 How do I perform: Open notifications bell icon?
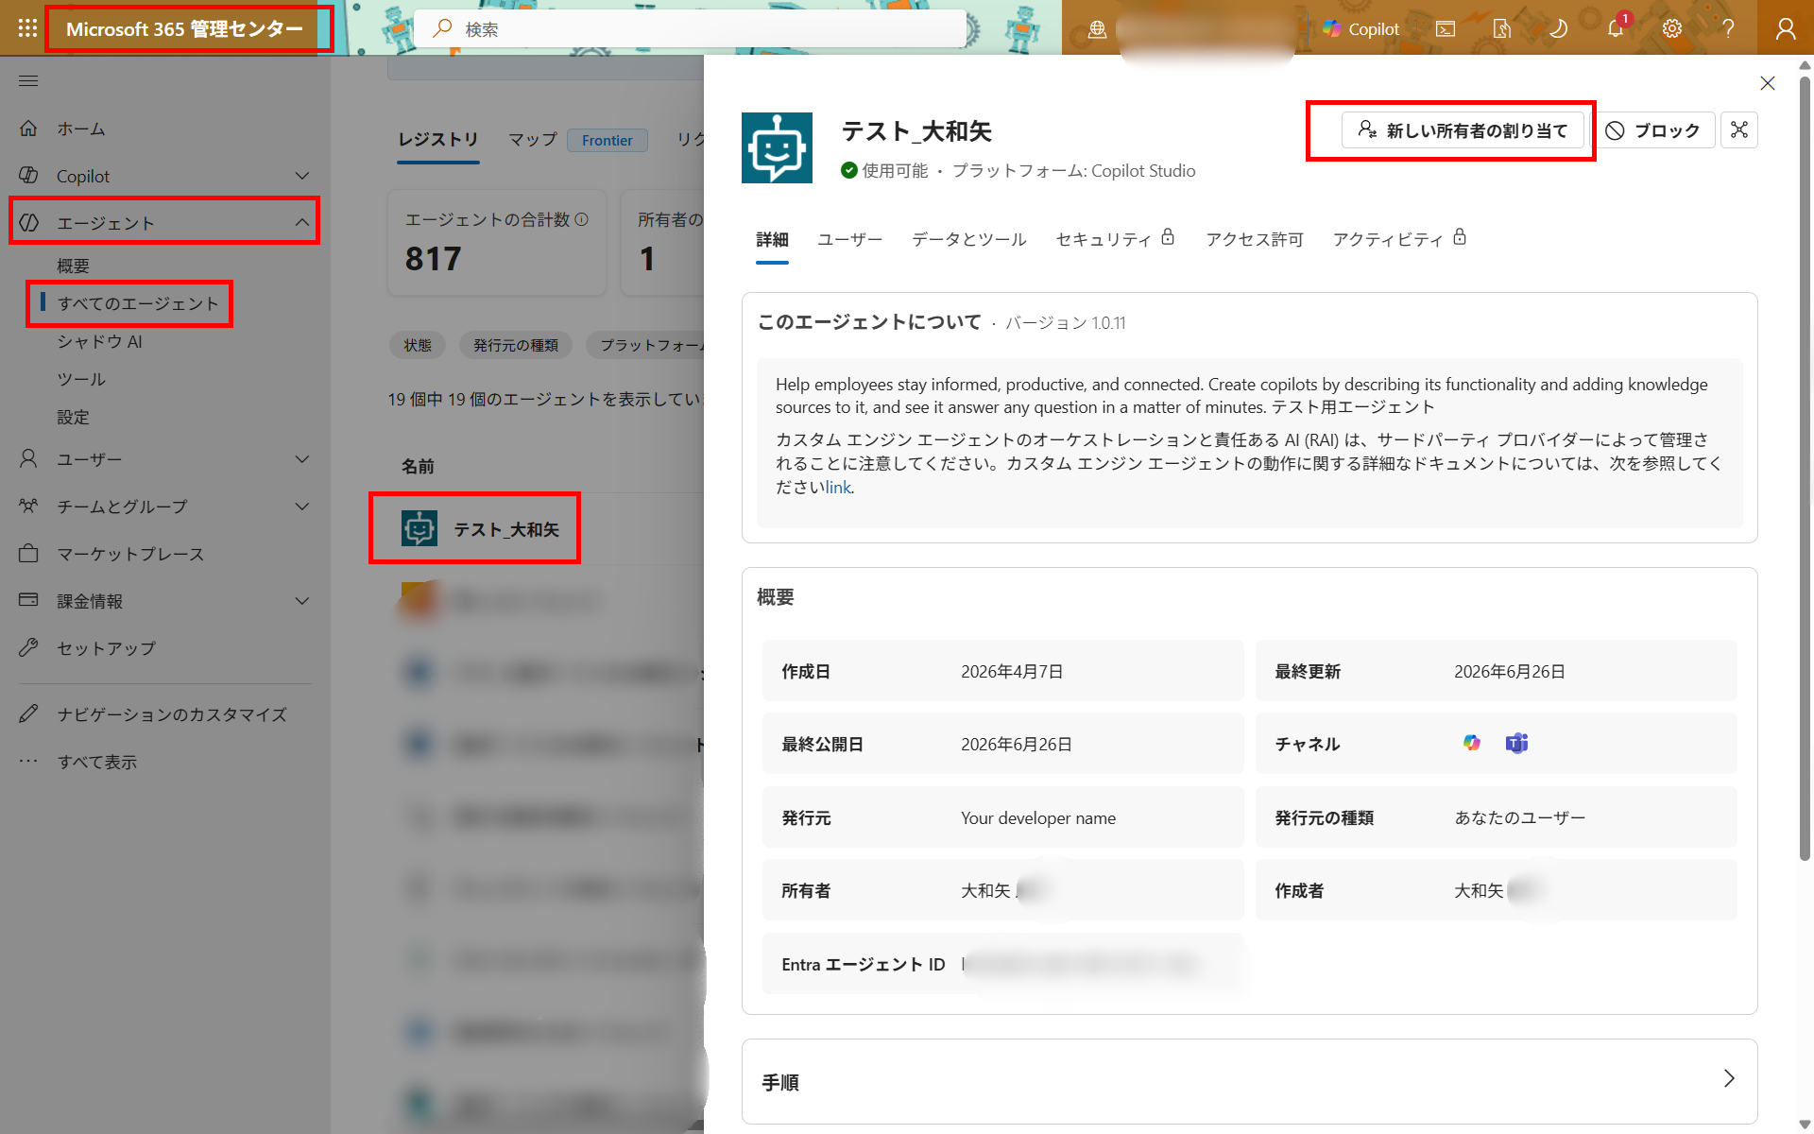pos(1616,29)
